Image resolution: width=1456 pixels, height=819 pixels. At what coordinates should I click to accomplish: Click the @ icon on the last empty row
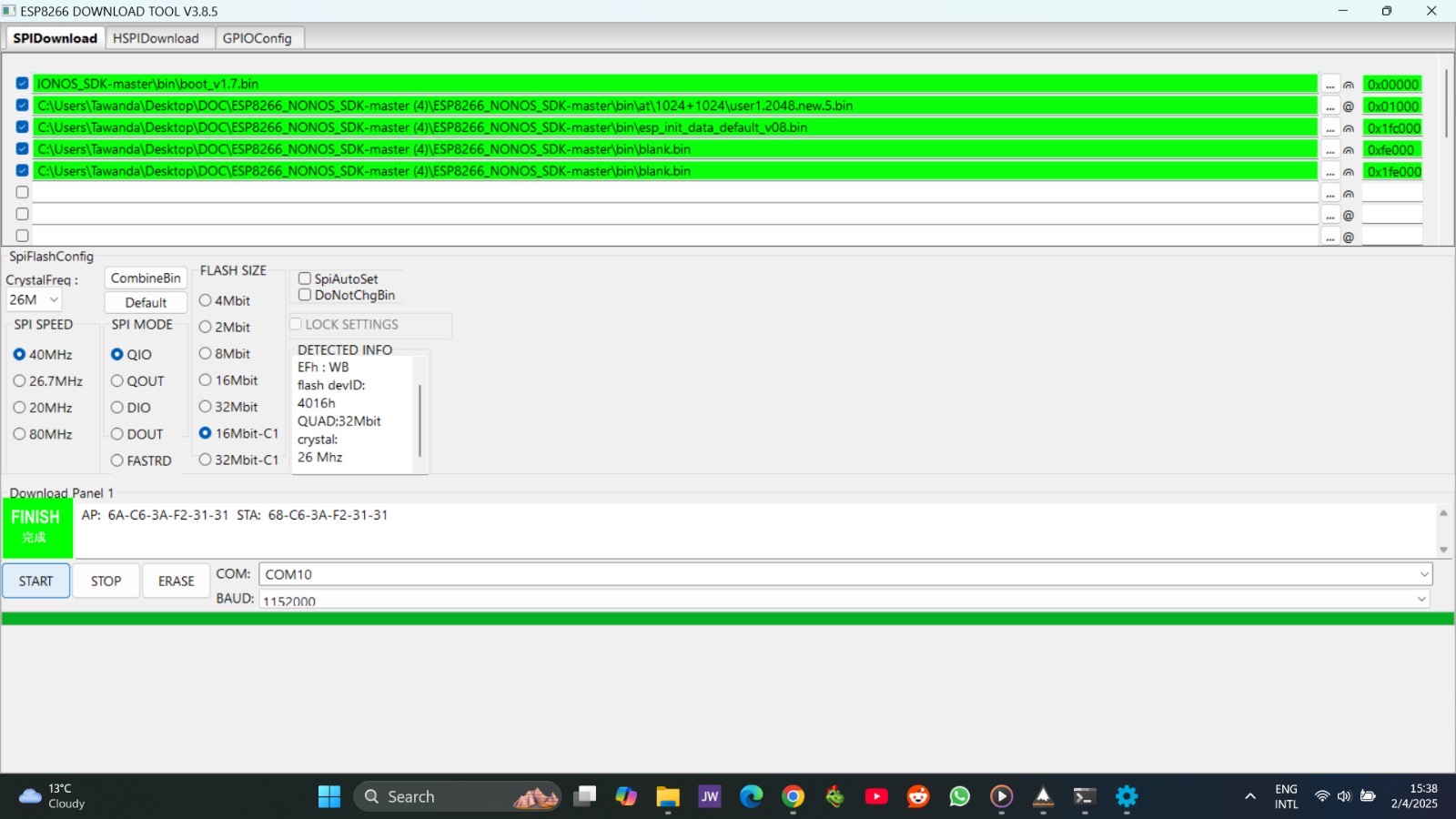tap(1348, 236)
